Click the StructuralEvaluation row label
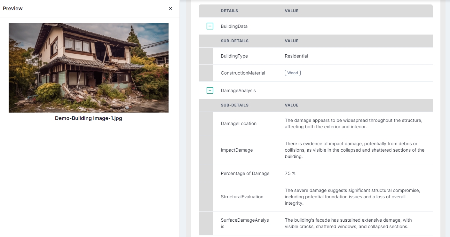450x237 pixels. 242,197
